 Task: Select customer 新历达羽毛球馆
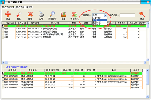click(x=50, y=32)
